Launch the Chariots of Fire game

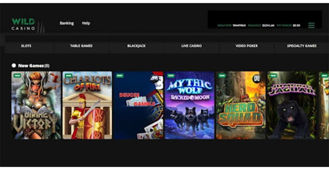click(87, 105)
